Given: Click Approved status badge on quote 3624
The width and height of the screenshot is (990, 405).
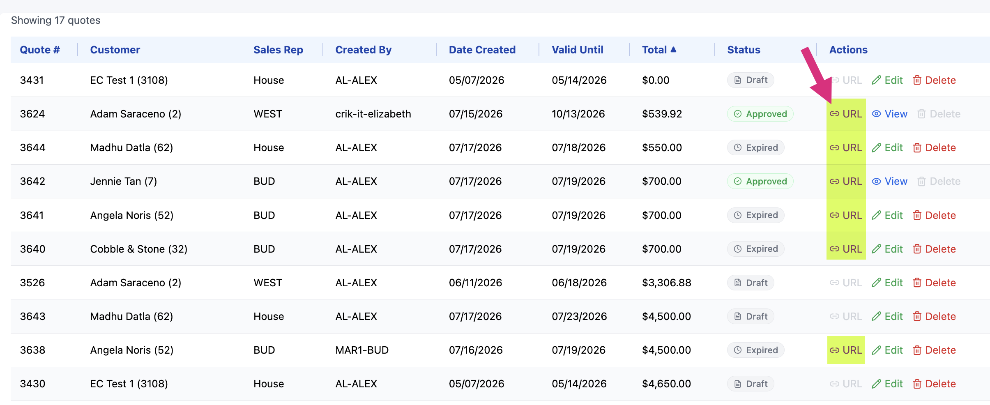Looking at the screenshot, I should (x=760, y=114).
